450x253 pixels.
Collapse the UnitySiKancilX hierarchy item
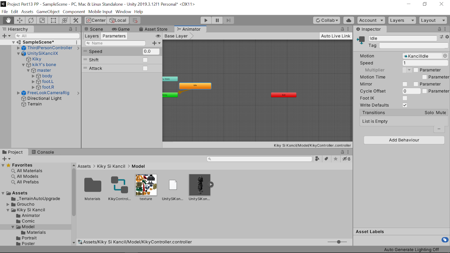coord(19,53)
